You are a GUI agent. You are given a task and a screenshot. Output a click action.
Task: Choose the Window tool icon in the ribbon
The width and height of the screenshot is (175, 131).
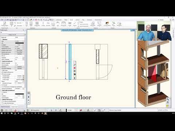click(x=31, y=24)
